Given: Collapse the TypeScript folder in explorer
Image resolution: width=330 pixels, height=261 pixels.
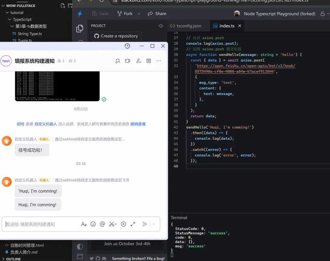Looking at the screenshot, I should pyautogui.click(x=10, y=19).
